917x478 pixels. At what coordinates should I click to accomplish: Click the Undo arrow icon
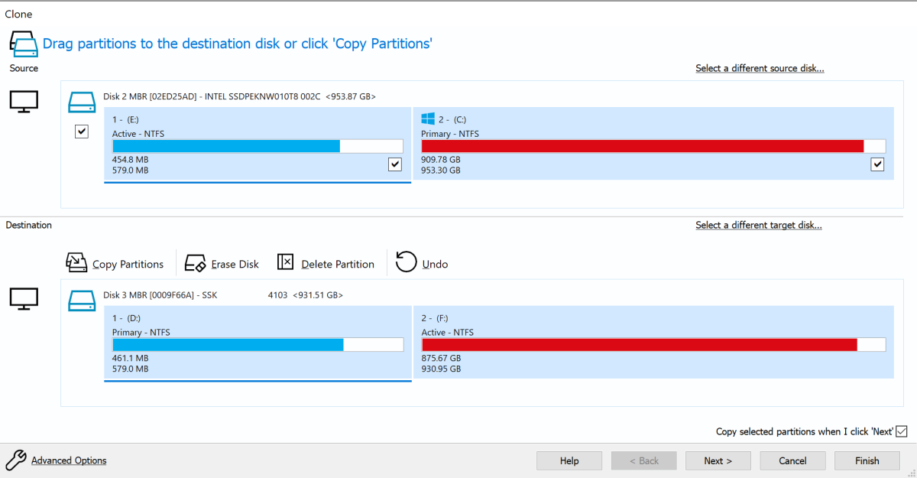point(406,262)
